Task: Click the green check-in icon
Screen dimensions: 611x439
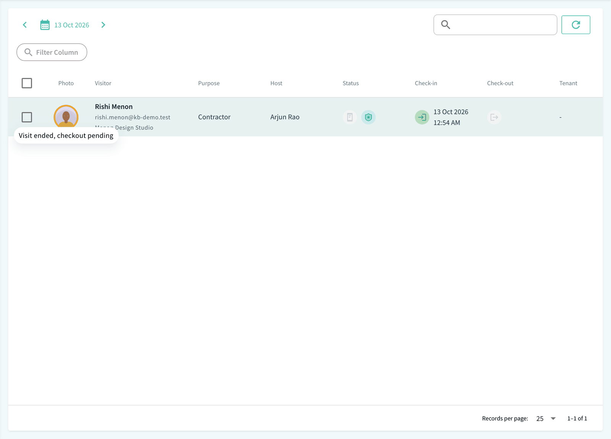Action: (422, 117)
